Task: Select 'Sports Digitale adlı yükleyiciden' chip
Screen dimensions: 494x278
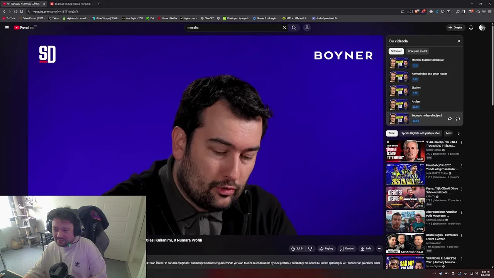Action: pyautogui.click(x=420, y=133)
